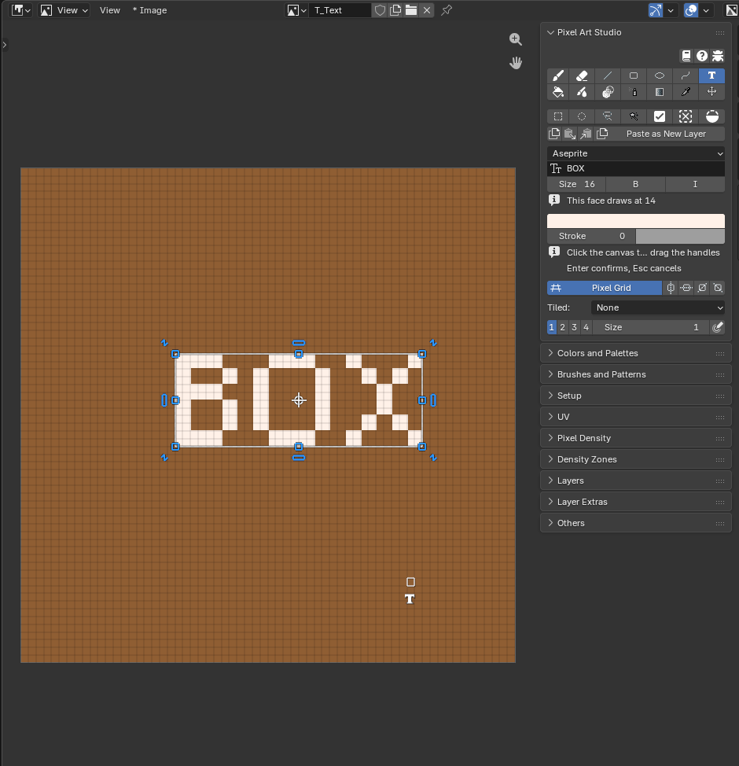Image resolution: width=739 pixels, height=766 pixels.
Task: Expand the Layer Extras panel
Action: [636, 502]
